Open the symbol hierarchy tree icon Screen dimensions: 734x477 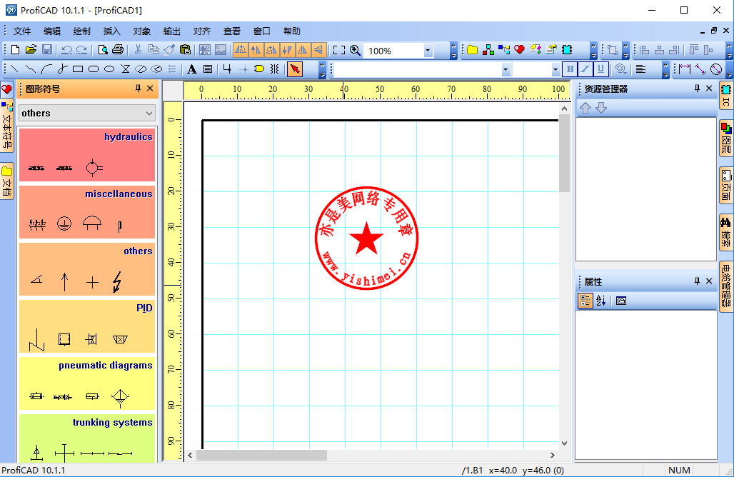pos(488,49)
